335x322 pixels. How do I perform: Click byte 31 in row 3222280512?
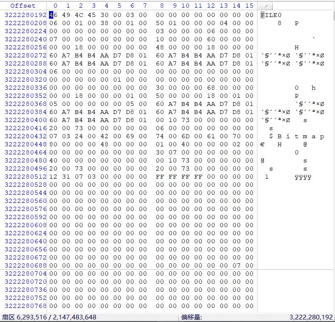coord(66,177)
